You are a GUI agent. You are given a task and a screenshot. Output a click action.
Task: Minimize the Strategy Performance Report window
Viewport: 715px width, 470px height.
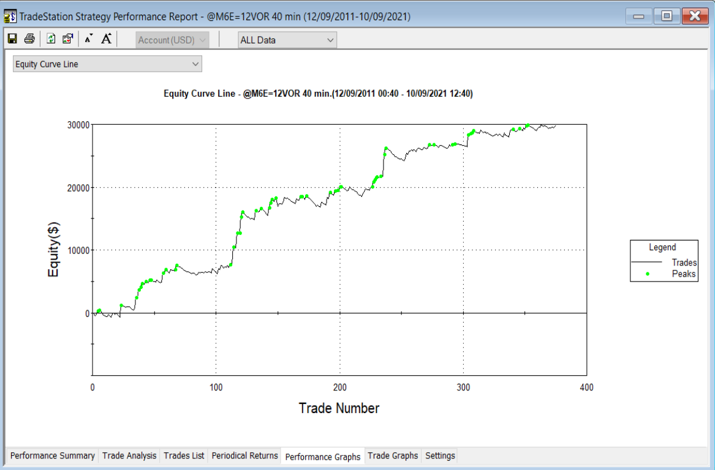click(638, 17)
